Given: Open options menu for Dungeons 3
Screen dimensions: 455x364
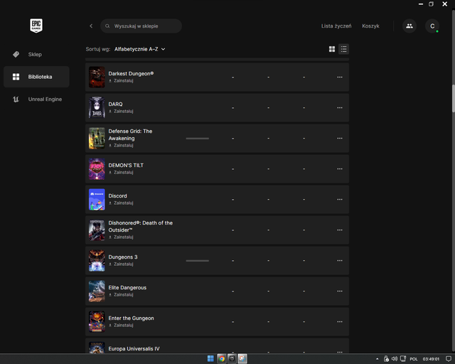Looking at the screenshot, I should [x=340, y=261].
